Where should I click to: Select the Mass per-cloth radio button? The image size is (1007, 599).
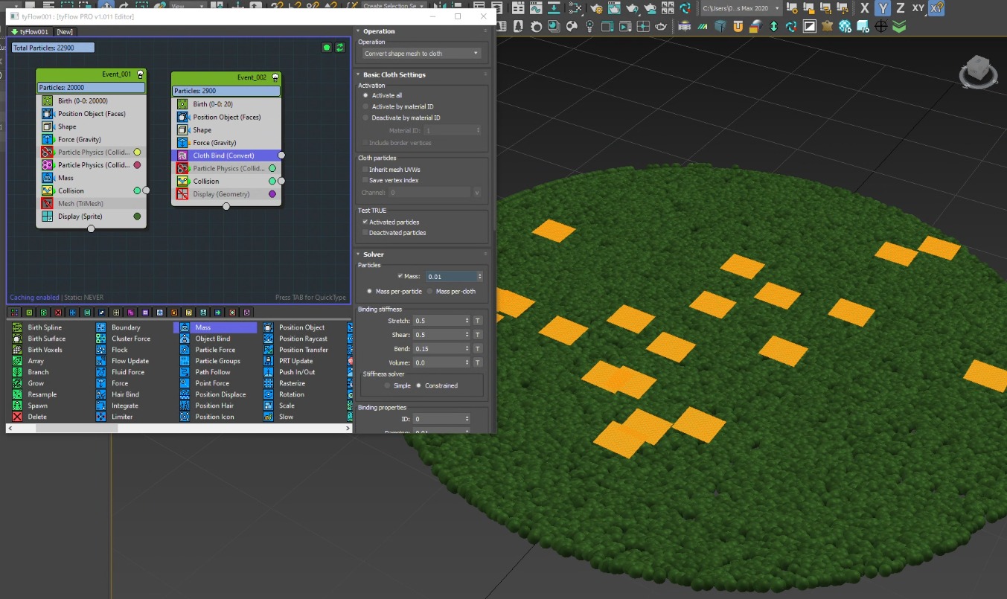pyautogui.click(x=430, y=291)
